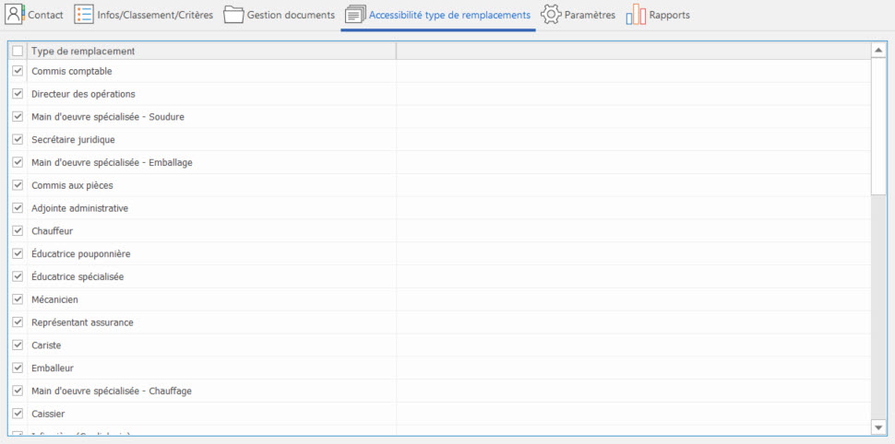
Task: Click the Accessibilité type de remplacements icon
Action: point(354,15)
